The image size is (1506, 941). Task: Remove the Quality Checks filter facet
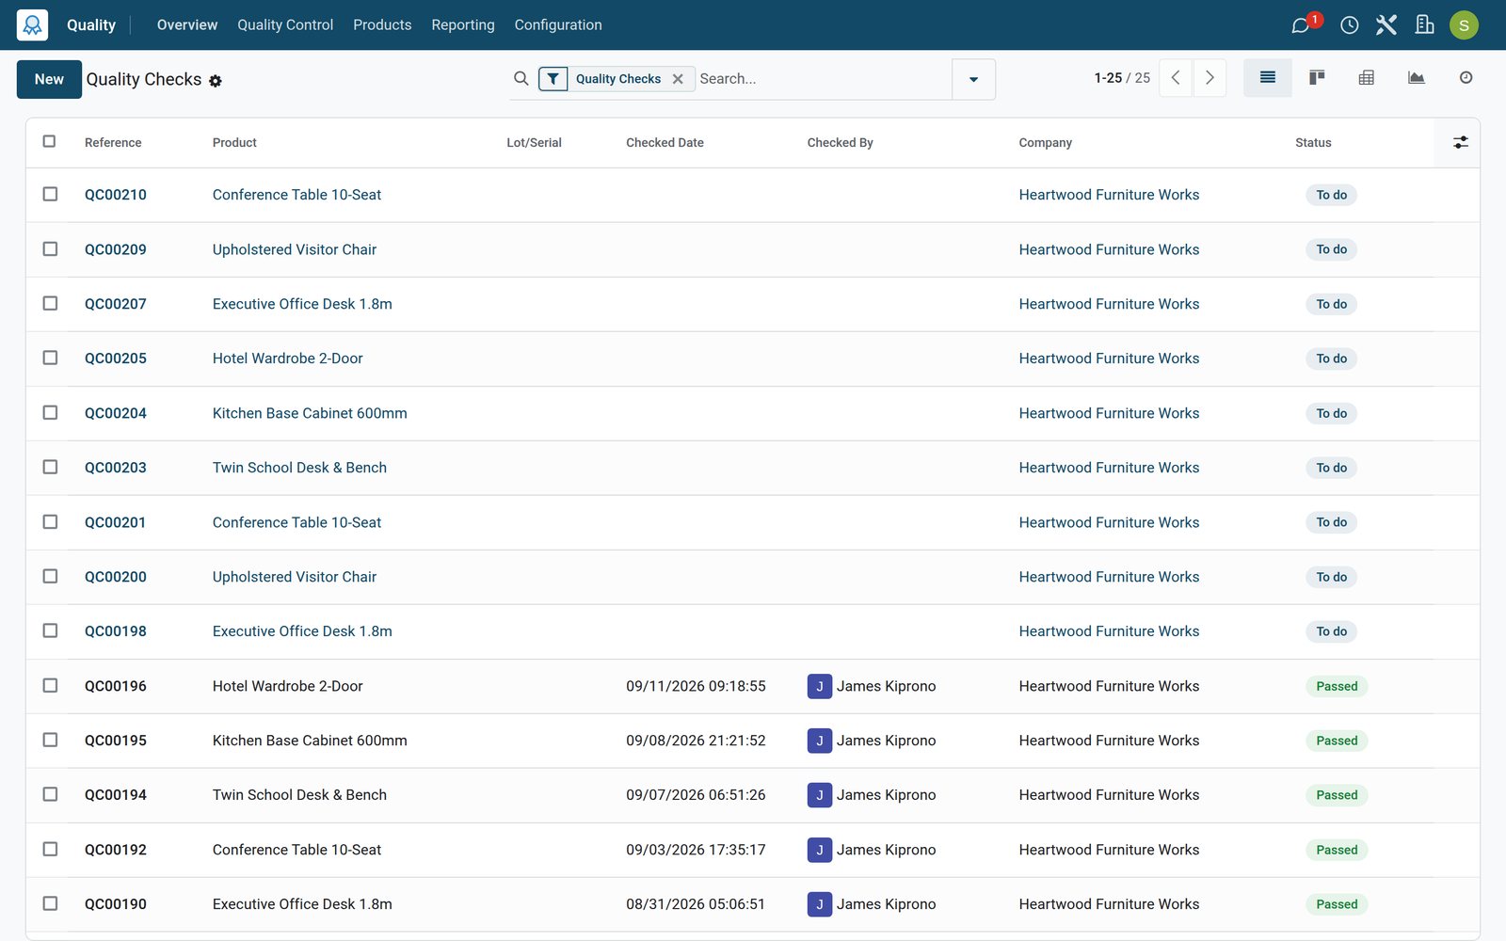click(x=678, y=79)
